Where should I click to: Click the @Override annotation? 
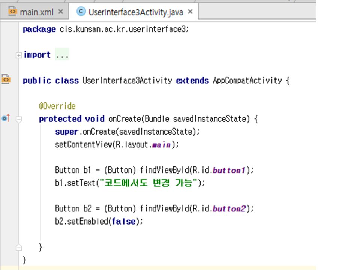57,106
